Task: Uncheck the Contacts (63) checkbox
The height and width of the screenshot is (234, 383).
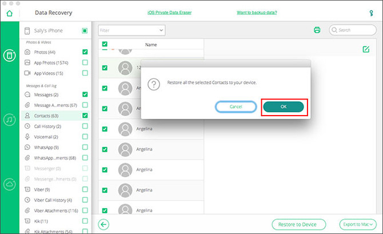Action: point(85,116)
